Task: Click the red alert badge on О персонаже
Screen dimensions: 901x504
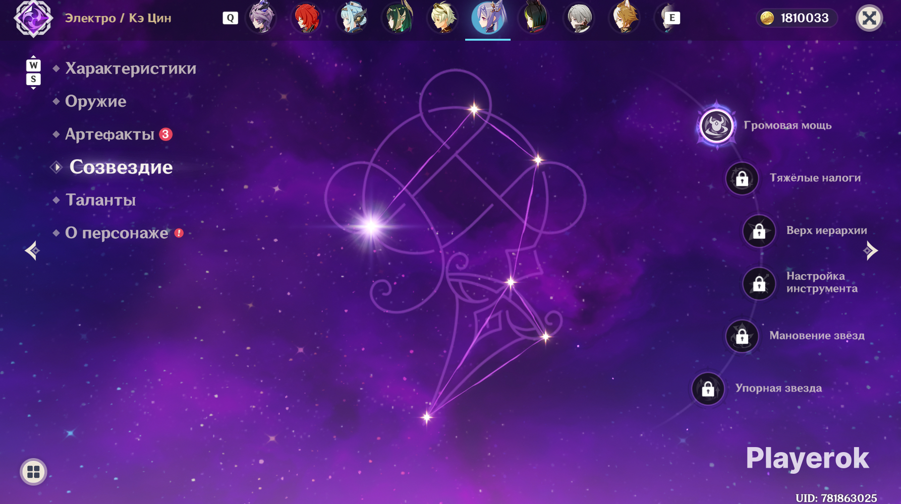Action: [x=179, y=233]
